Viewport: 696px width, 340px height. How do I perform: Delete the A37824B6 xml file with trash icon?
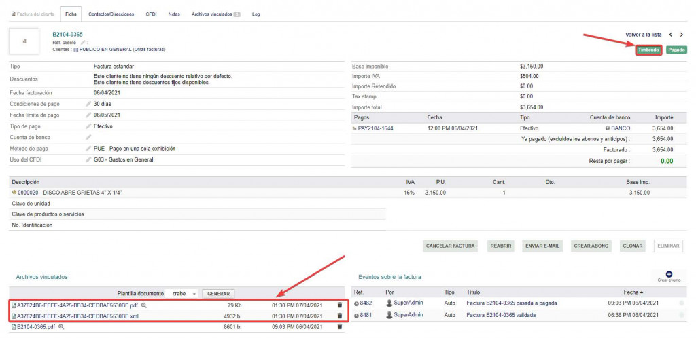pyautogui.click(x=340, y=316)
